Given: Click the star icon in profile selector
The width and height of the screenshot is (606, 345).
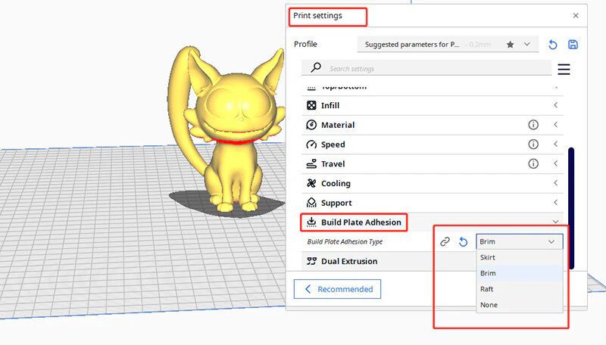Looking at the screenshot, I should (510, 45).
